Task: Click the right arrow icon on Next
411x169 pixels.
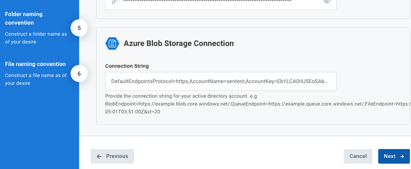Action: click(x=402, y=156)
